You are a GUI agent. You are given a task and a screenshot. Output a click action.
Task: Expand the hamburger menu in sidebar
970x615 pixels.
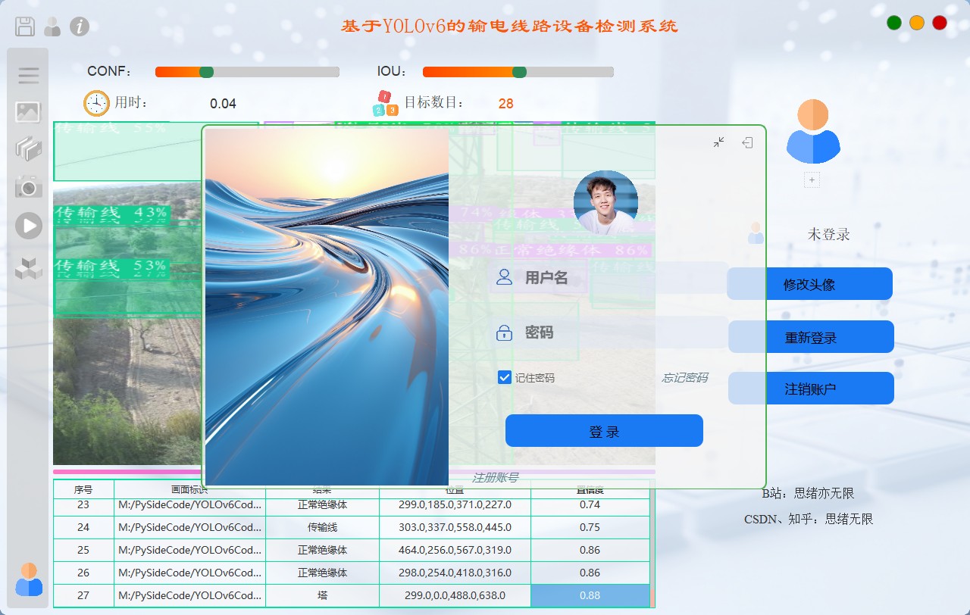[x=29, y=75]
